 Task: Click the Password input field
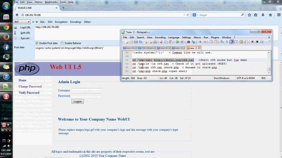coord(86,96)
